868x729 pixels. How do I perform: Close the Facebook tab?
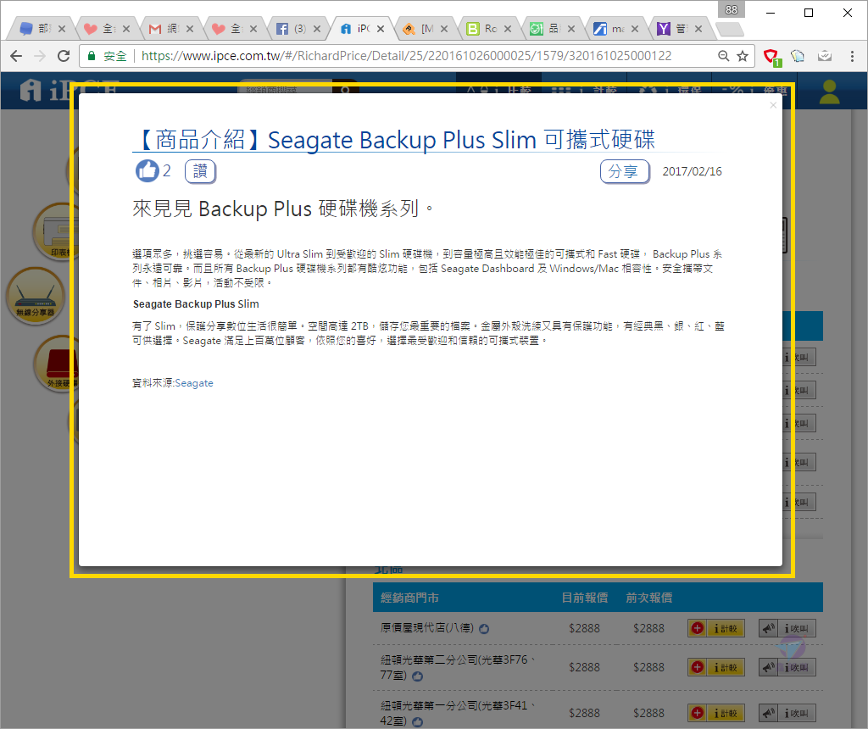[317, 29]
